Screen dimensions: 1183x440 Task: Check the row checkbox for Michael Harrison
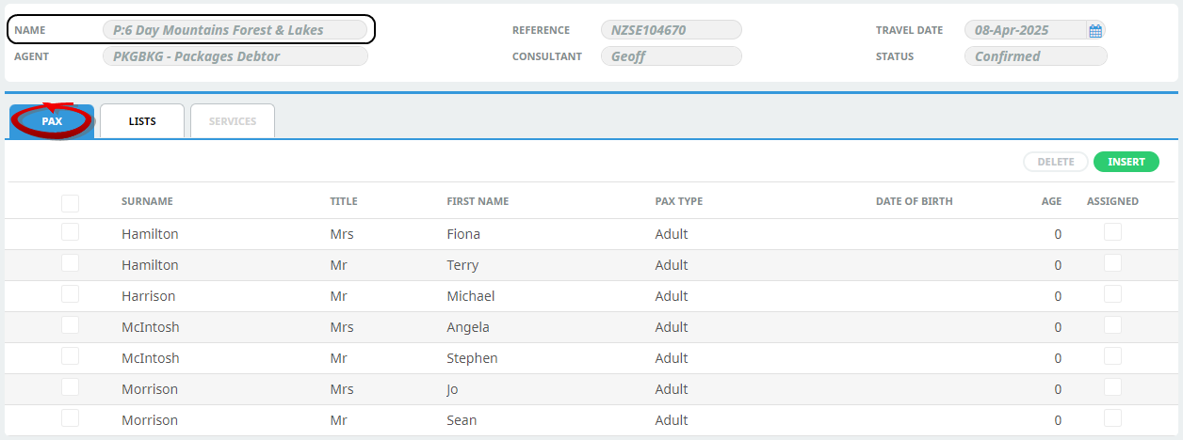[70, 295]
